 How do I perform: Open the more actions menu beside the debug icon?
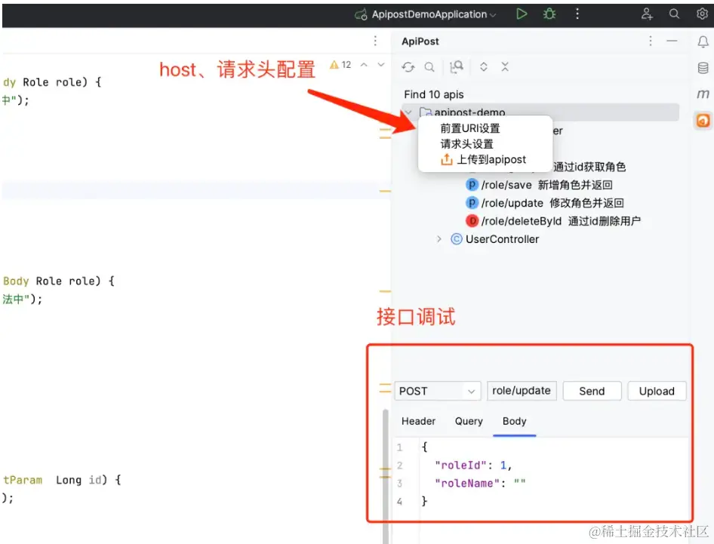point(577,14)
